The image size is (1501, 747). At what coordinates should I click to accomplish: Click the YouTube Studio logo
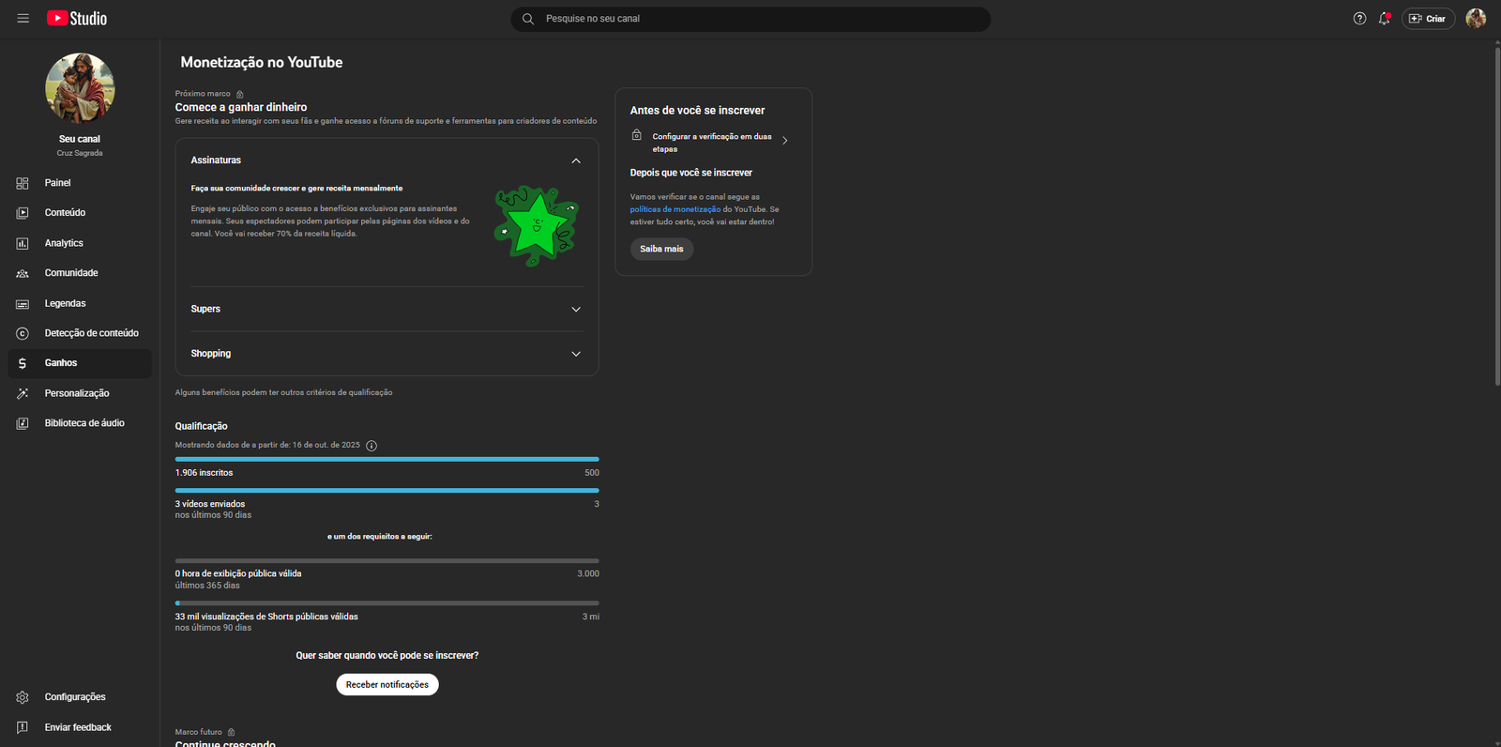point(77,19)
